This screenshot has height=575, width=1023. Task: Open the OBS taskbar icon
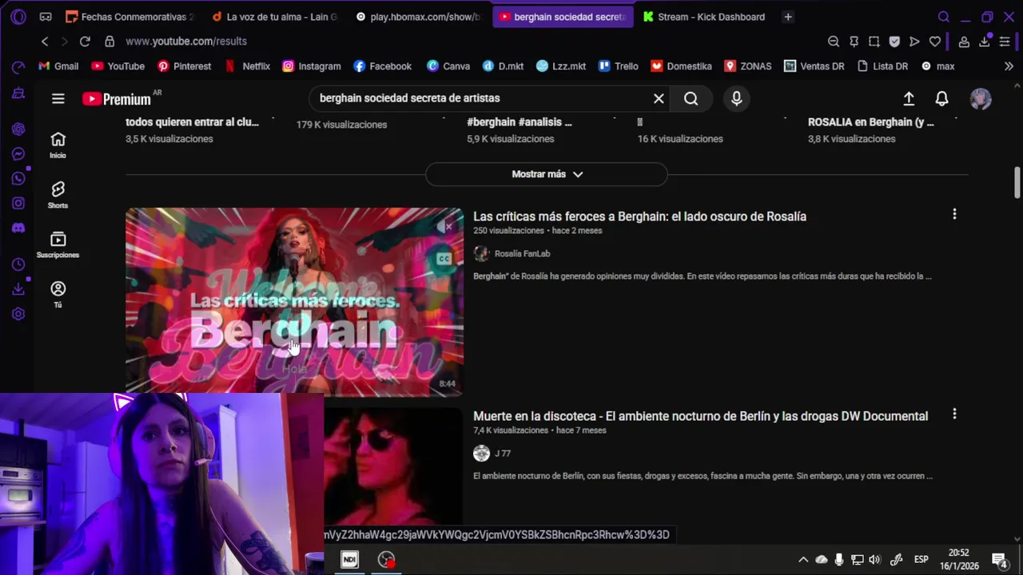click(387, 560)
